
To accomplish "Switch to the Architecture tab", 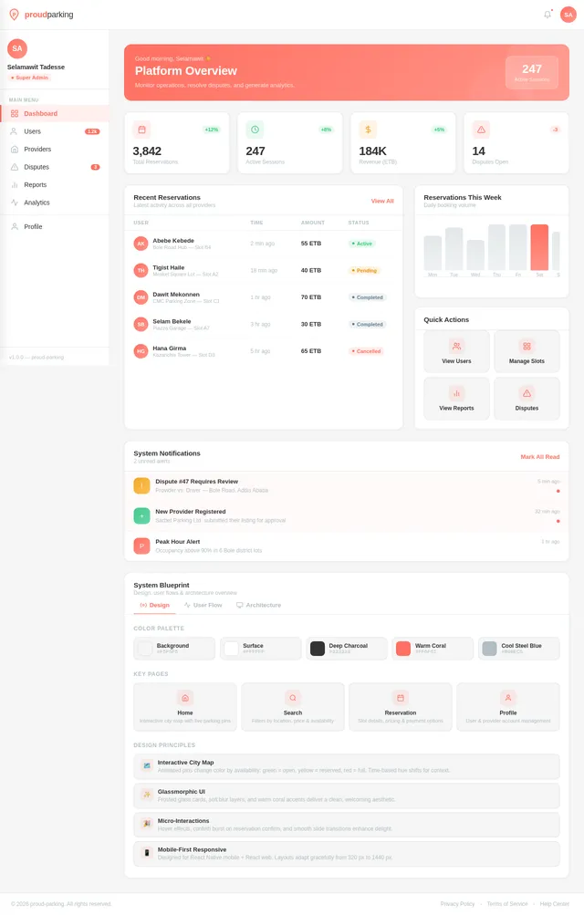I will 259,605.
